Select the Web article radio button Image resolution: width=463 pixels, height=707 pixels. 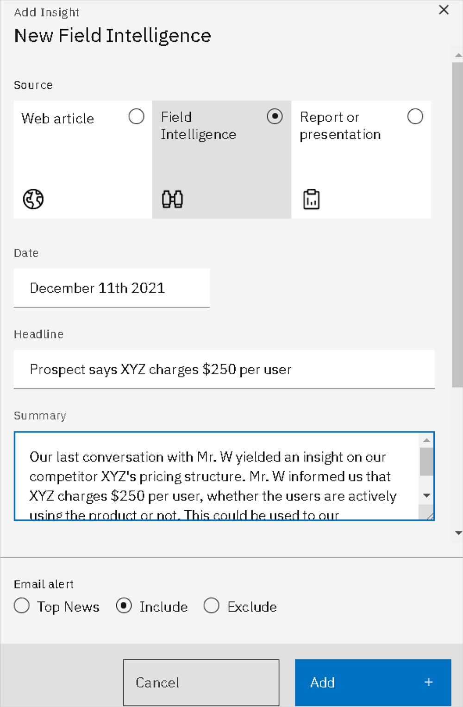pyautogui.click(x=136, y=116)
